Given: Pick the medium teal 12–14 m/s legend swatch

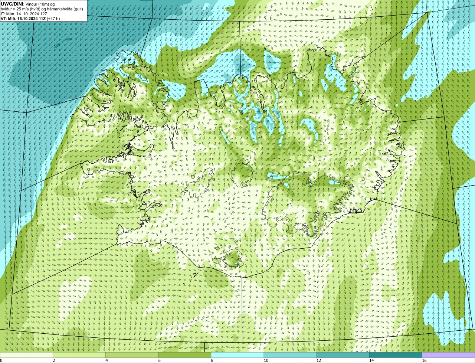Looking at the screenshot, I should pos(343,355).
